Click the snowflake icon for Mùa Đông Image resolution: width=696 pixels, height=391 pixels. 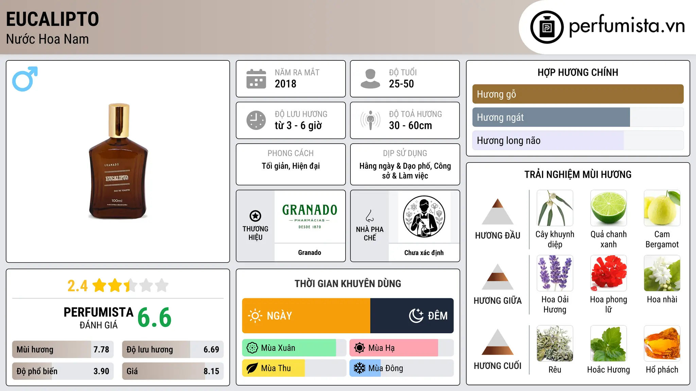coord(360,368)
